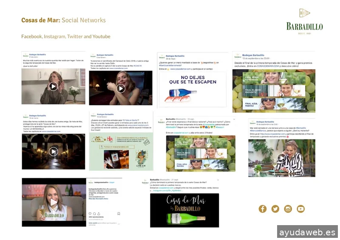
Task: Click "Facebook, Instagram, Twitter and Youtube" subtitle
Action: pos(66,37)
